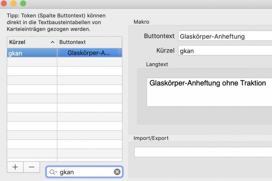272x181 pixels.
Task: Minimize window with yellow button
Action: click(x=14, y=3)
